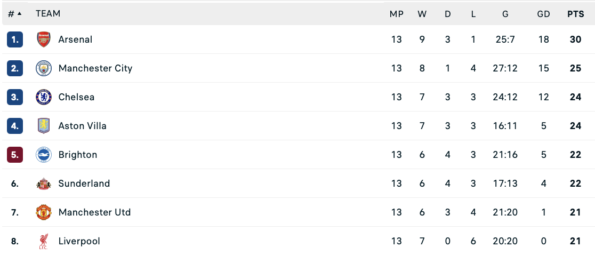Sort by MP matches played header
Image resolution: width=595 pixels, height=255 pixels.
pos(396,14)
